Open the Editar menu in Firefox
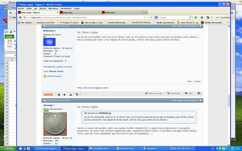 (x=29, y=9)
